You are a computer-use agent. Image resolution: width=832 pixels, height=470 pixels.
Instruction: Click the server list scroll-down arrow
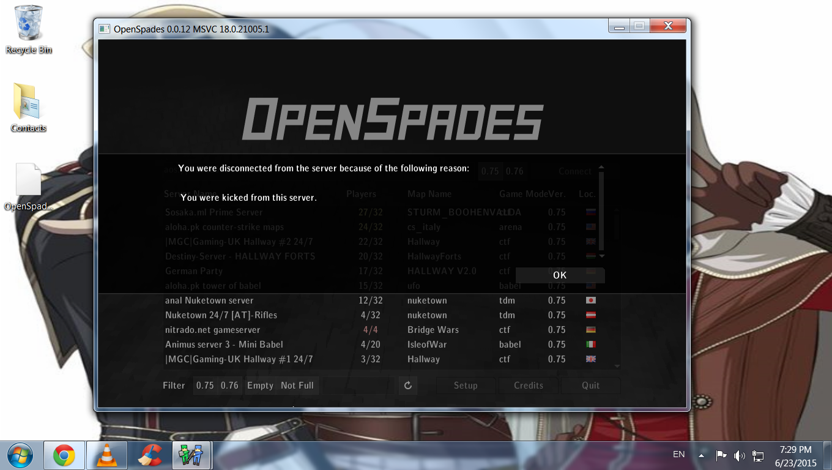pos(601,256)
